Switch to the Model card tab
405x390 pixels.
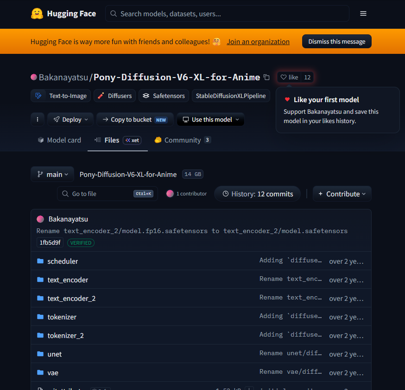59,140
